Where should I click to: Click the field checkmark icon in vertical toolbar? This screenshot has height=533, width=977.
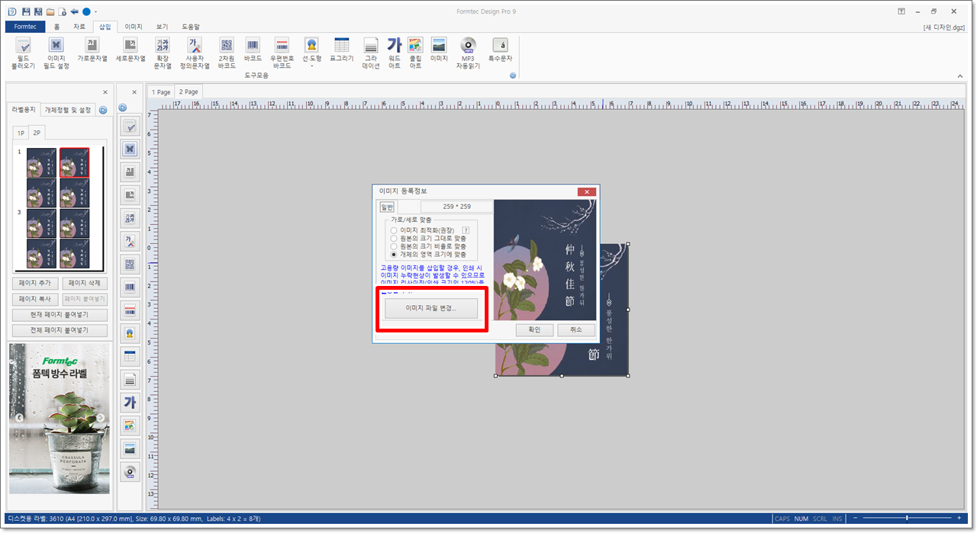point(130,127)
